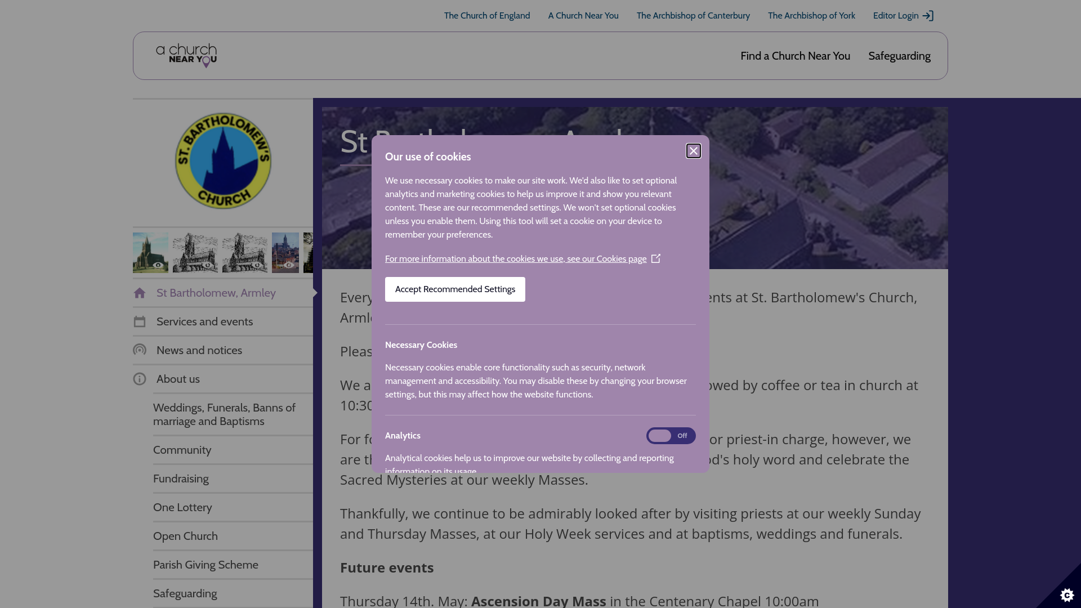Open Safeguarding page in sidebar
The image size is (1081, 608).
click(x=233, y=593)
